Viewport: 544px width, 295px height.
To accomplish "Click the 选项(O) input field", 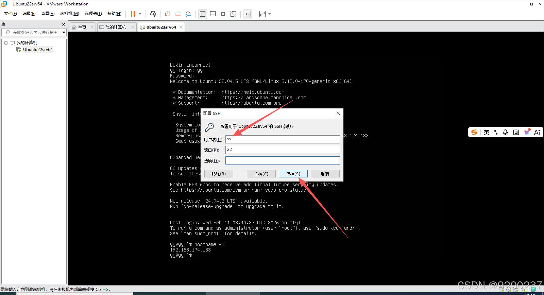I will (283, 160).
